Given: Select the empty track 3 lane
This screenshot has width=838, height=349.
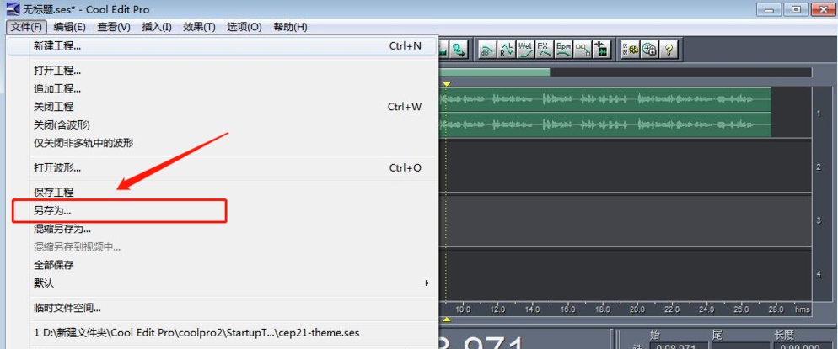Looking at the screenshot, I should click(626, 220).
